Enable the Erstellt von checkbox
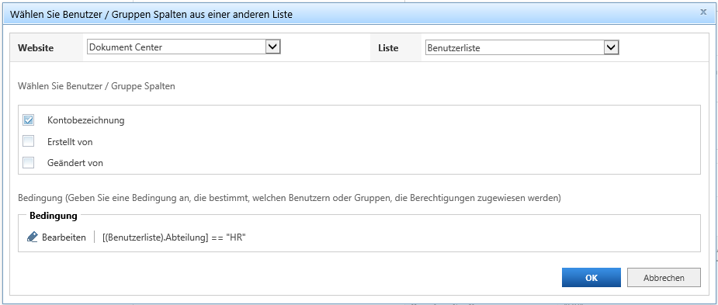718x305 pixels. click(29, 141)
